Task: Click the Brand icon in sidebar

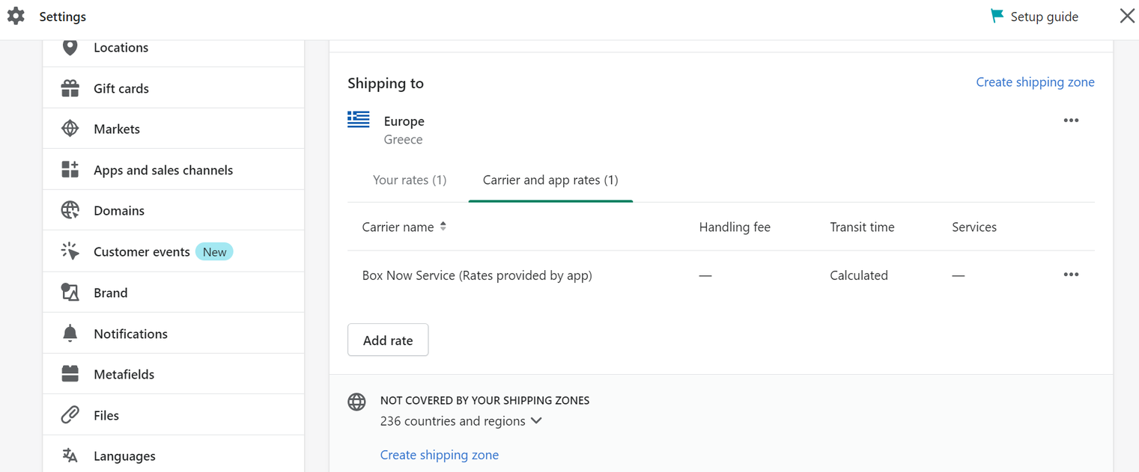Action: coord(70,292)
